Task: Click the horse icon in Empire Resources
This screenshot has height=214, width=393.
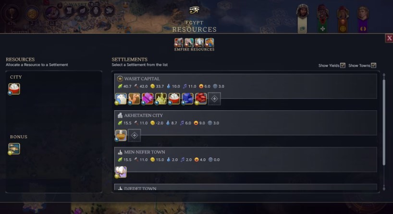Action: (x=209, y=43)
